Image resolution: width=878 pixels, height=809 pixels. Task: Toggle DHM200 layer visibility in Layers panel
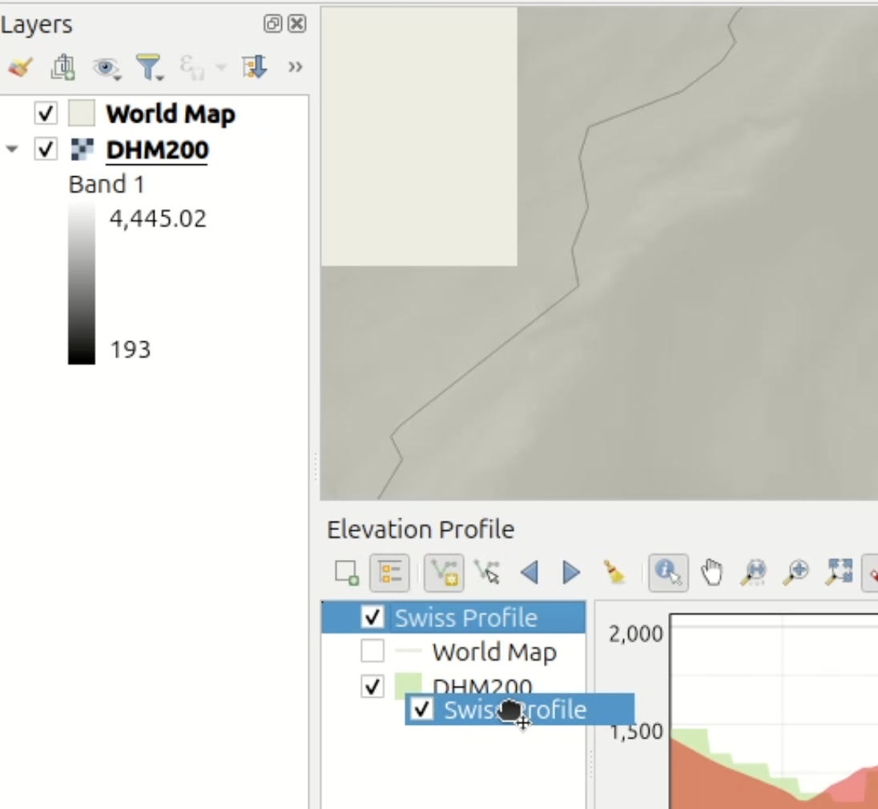46,150
